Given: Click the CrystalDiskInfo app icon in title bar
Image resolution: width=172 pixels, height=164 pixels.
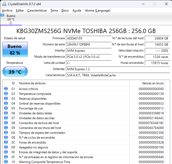Looking at the screenshot, I should pos(4,4).
